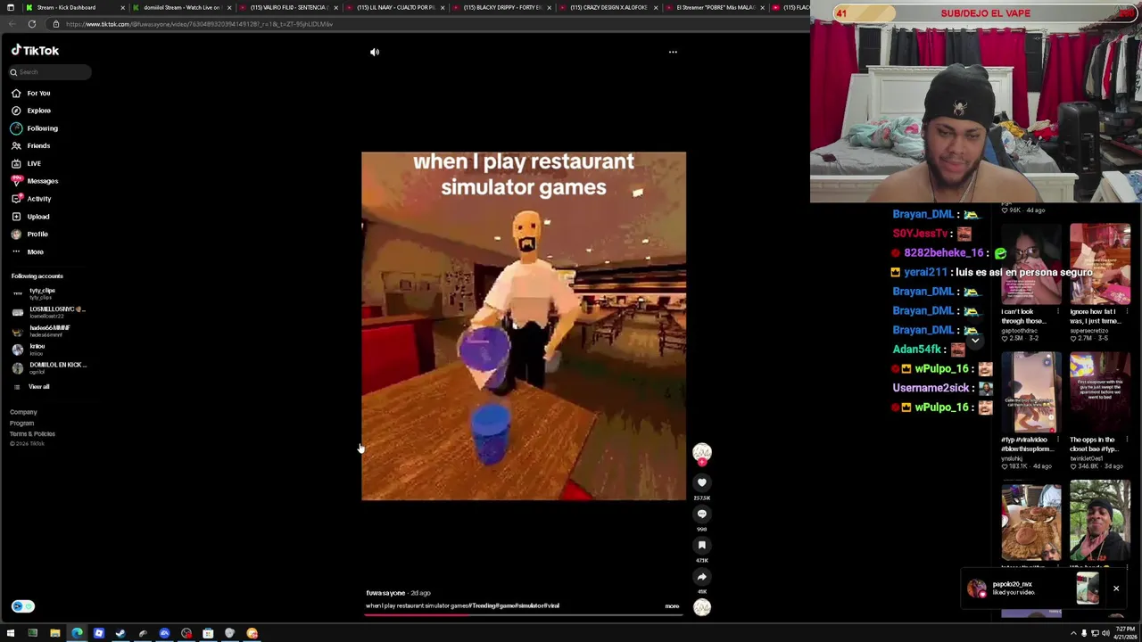Open the sound disc icon below share
The image size is (1142, 642).
pyautogui.click(x=702, y=607)
